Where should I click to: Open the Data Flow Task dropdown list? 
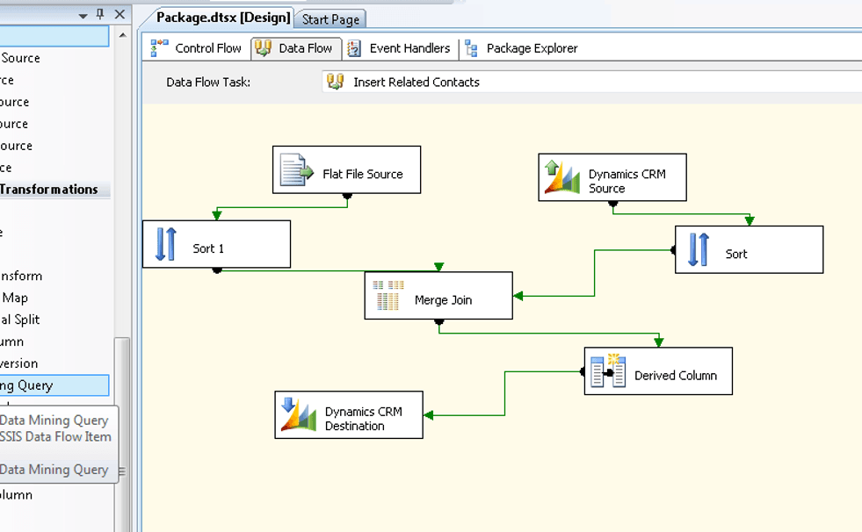591,82
